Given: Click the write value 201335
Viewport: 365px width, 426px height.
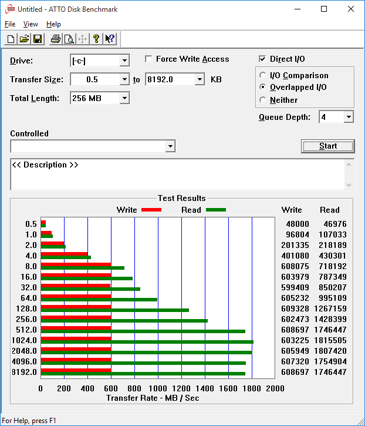Looking at the screenshot, I should click(295, 245).
